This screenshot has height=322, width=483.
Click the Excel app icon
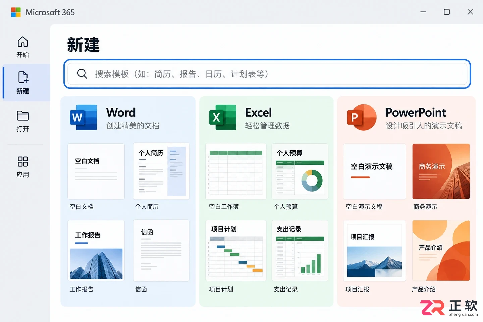(223, 117)
